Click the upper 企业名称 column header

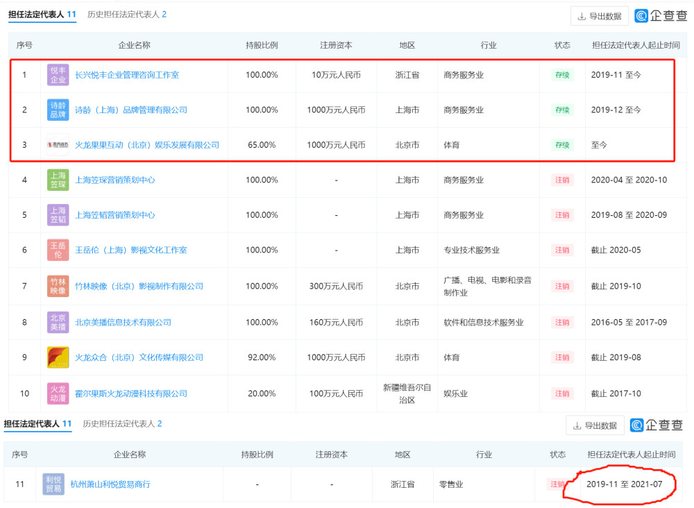[x=134, y=45]
